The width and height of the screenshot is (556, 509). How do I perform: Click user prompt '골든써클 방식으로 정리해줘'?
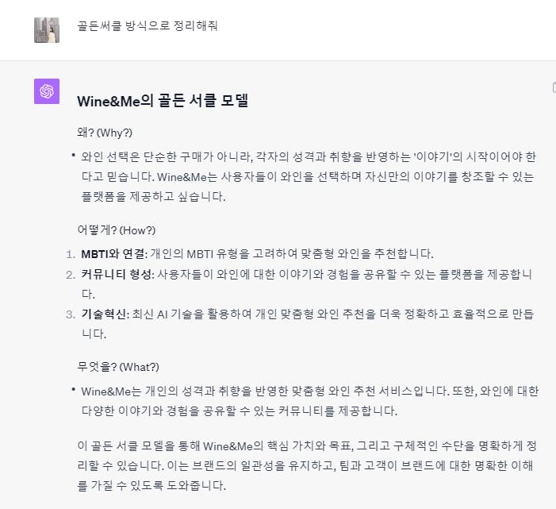[x=148, y=26]
